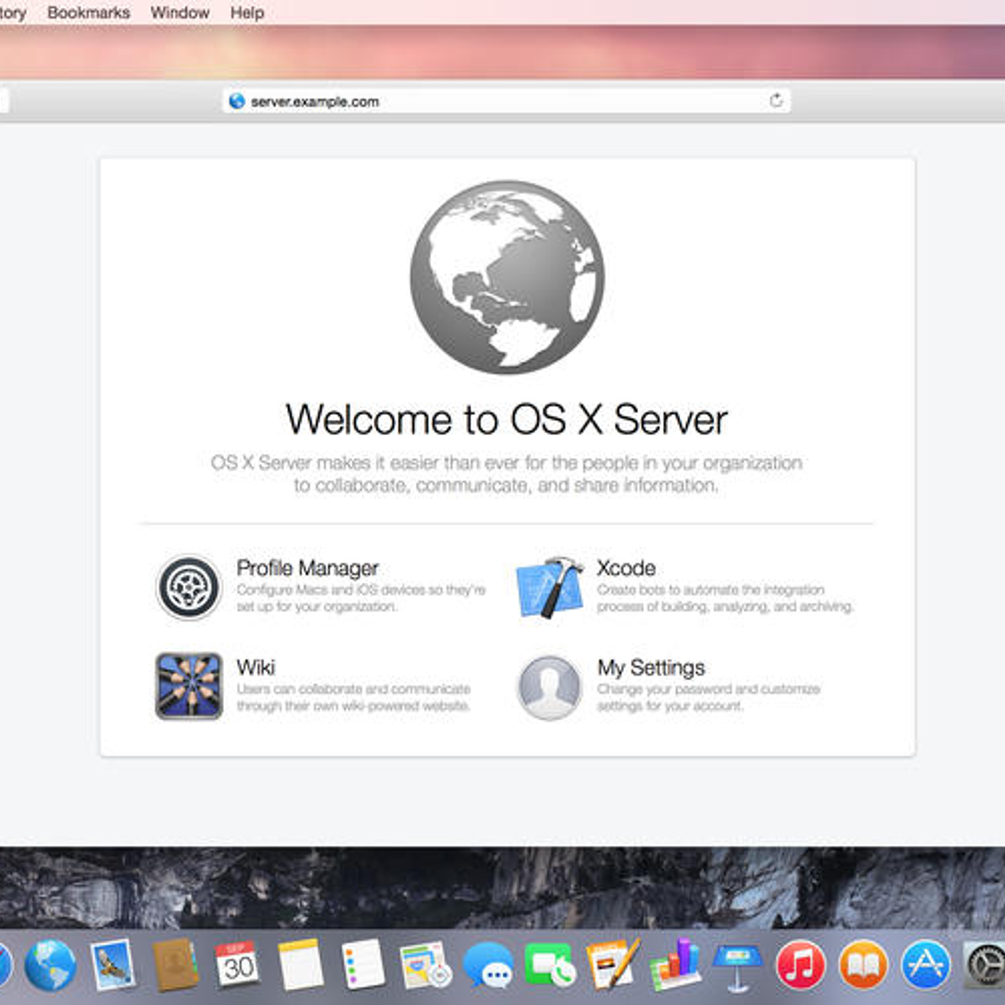Open Messages from the Dock
Image resolution: width=1005 pixels, height=1005 pixels.
[x=488, y=966]
